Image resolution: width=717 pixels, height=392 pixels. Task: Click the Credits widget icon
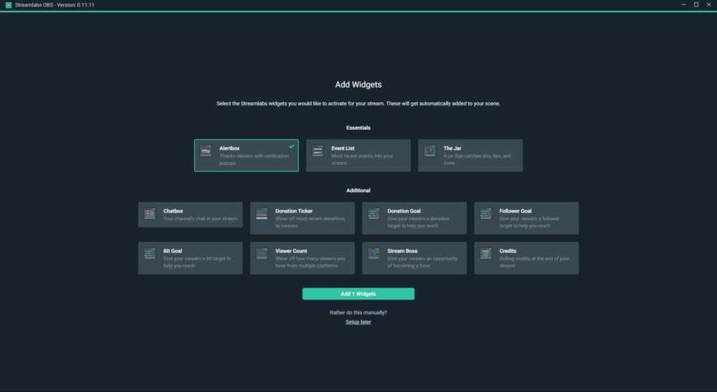[x=486, y=254]
